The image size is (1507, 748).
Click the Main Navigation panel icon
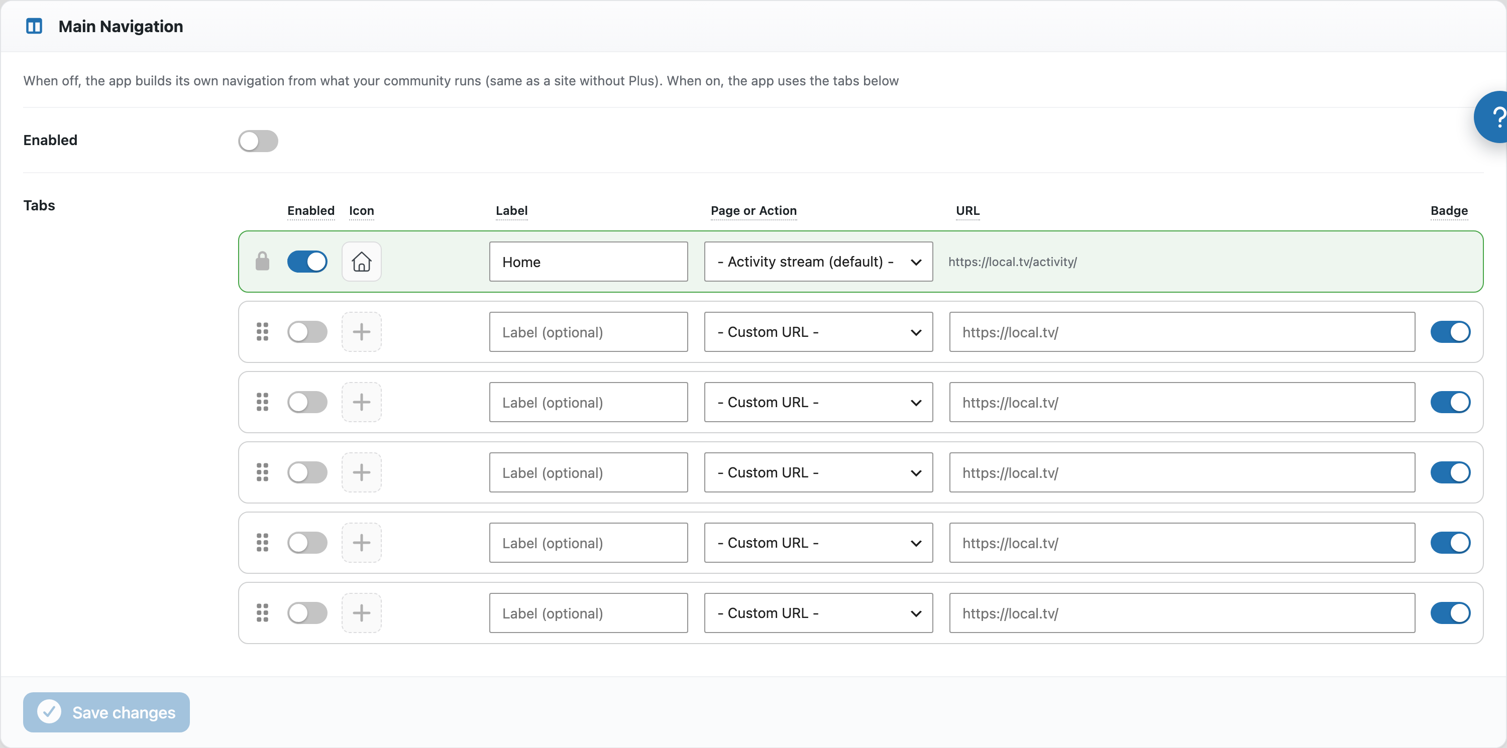click(34, 26)
